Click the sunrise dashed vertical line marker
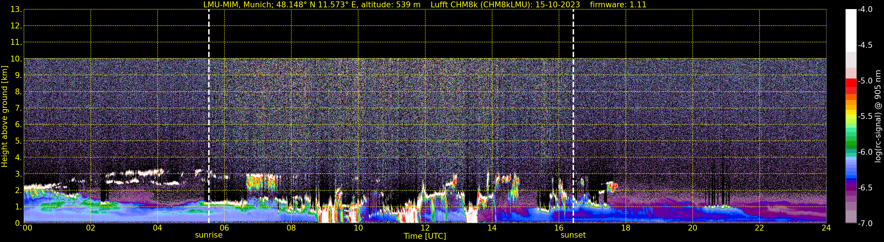The width and height of the screenshot is (884, 242). pos(209,116)
